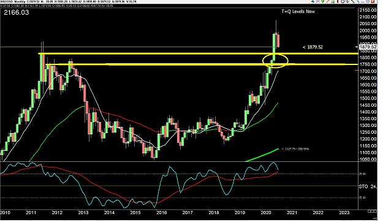This screenshot has width=383, height=222.
Task: Click the current price tag on price axis
Action: click(368, 47)
